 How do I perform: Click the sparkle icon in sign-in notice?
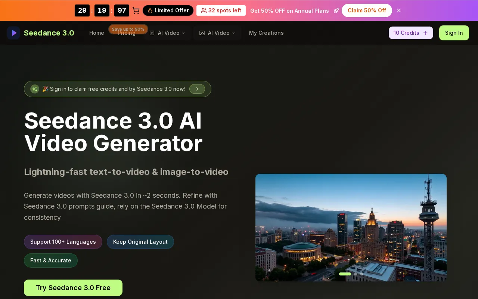click(35, 89)
